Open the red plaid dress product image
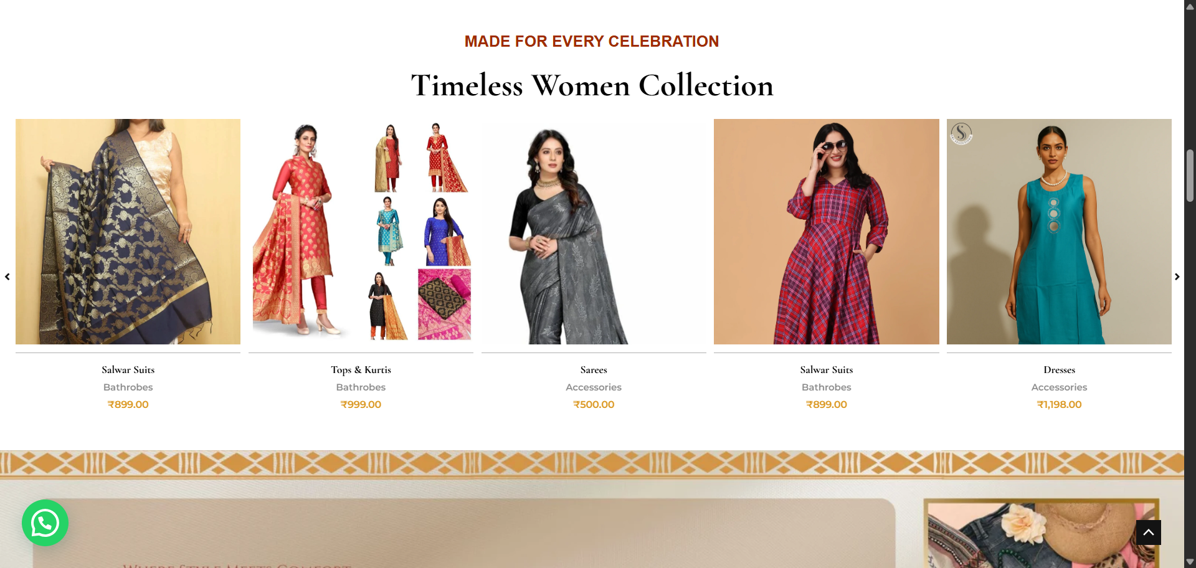Image resolution: width=1196 pixels, height=568 pixels. click(827, 232)
